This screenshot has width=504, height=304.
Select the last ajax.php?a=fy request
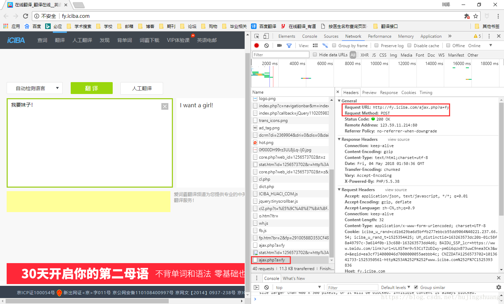pyautogui.click(x=290, y=260)
